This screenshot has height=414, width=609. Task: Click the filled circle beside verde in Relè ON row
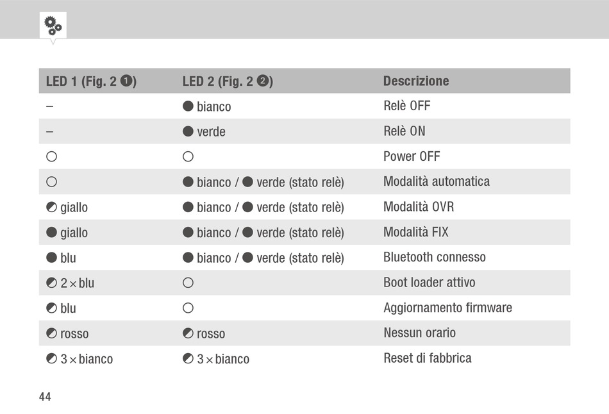(188, 131)
